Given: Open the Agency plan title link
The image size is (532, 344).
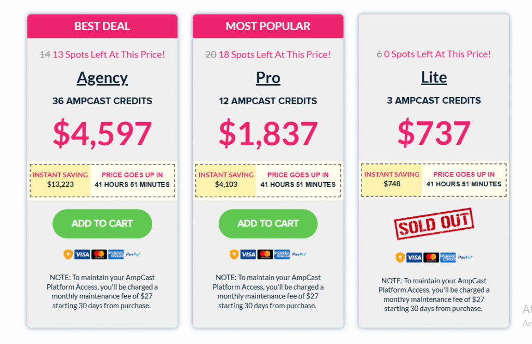Looking at the screenshot, I should point(102,78).
